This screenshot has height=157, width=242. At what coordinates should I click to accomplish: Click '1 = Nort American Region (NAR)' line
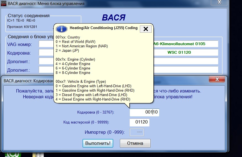pos(82,46)
